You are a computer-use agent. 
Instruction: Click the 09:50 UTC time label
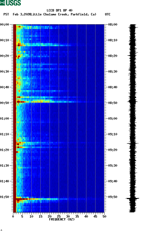pos(113,197)
